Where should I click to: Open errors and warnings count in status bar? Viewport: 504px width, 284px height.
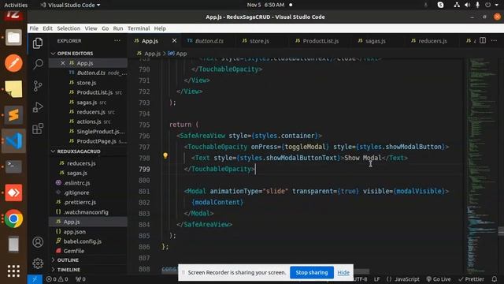[57, 279]
